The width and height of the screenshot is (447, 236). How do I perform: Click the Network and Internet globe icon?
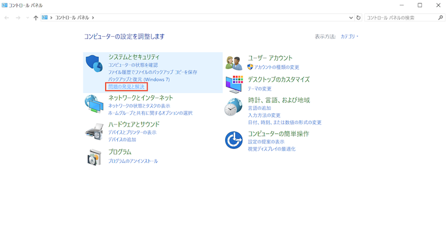94,104
